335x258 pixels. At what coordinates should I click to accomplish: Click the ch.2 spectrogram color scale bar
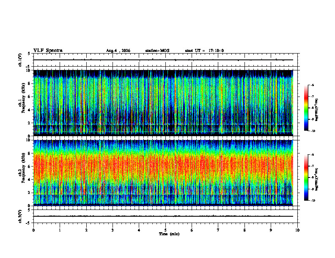click(x=306, y=177)
